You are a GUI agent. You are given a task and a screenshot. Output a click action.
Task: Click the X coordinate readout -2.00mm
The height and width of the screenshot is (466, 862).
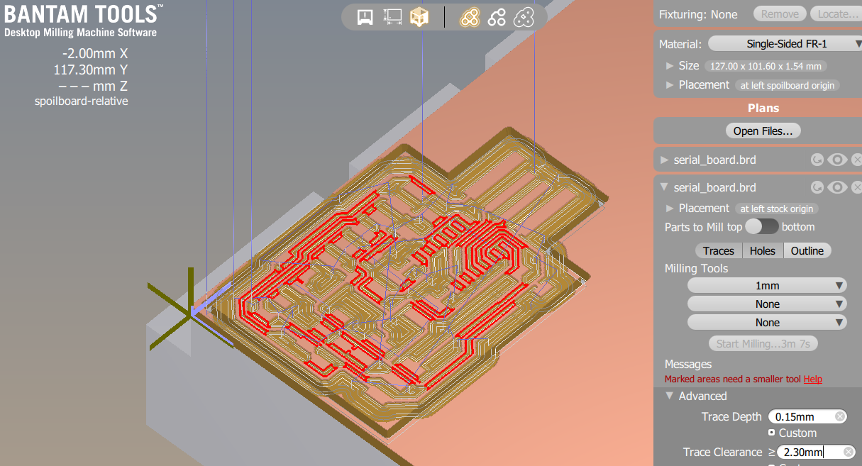(x=95, y=53)
